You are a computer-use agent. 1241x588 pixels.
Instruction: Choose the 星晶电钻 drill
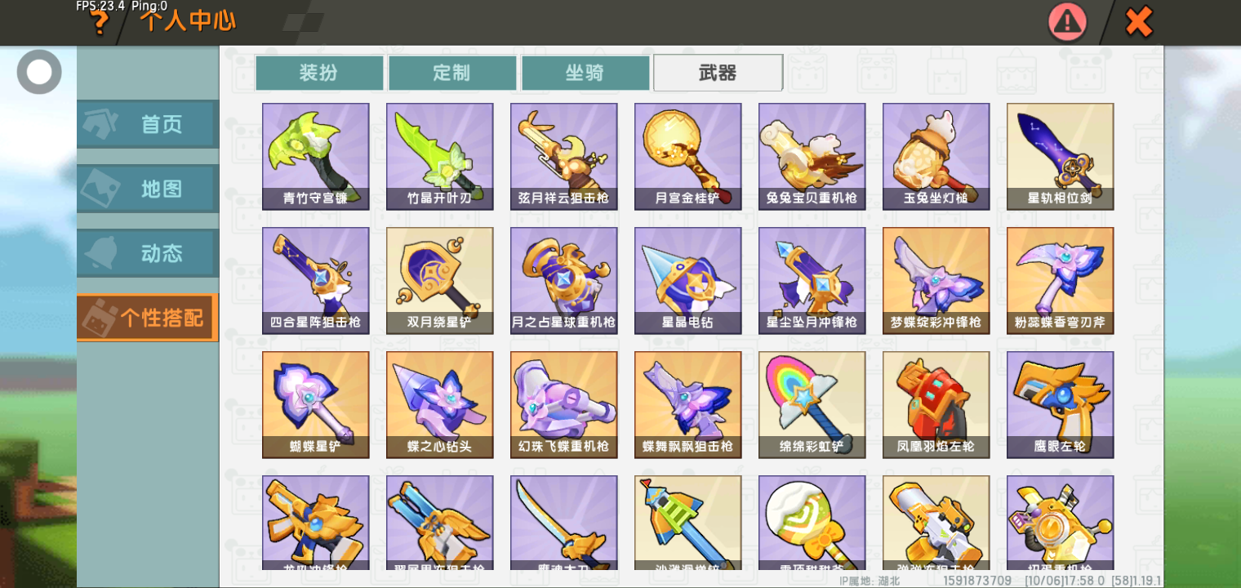click(687, 281)
